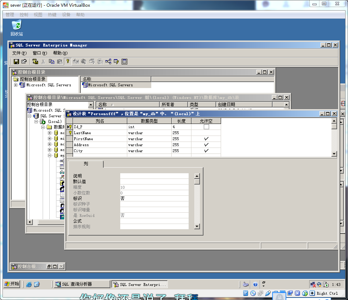Click the VirtualBox mouse capture arrow icon

point(312,293)
